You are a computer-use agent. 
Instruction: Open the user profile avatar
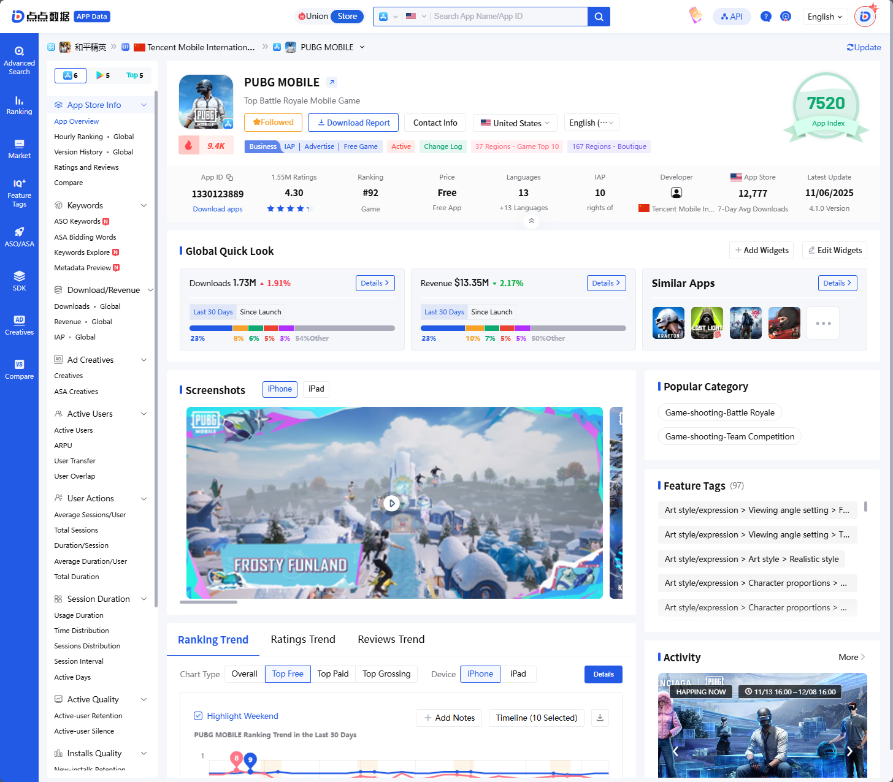pos(865,17)
